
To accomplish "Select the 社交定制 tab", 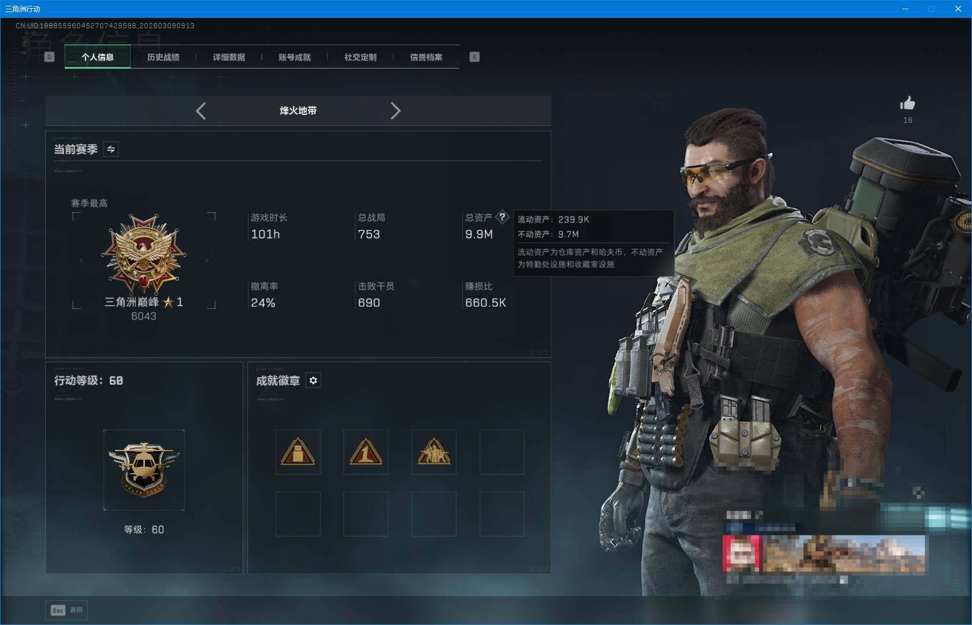I will [360, 57].
